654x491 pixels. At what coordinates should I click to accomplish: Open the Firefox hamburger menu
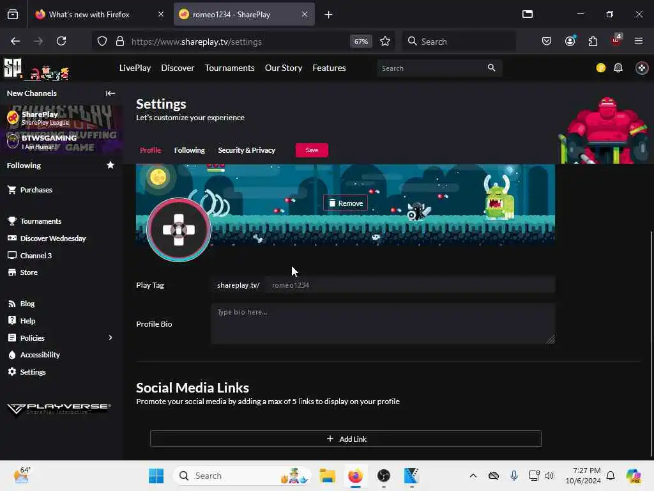coord(639,41)
